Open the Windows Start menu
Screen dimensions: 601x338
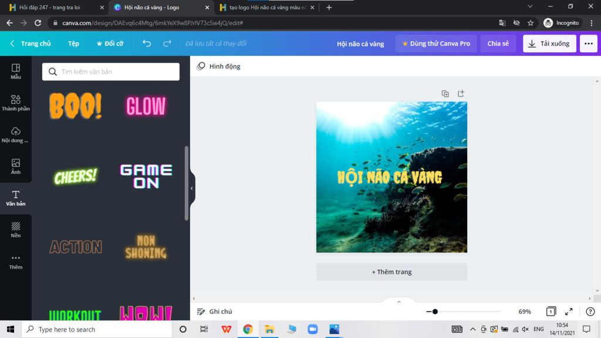coord(11,329)
